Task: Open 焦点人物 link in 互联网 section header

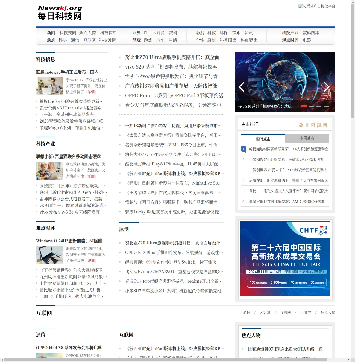Action: point(328,312)
